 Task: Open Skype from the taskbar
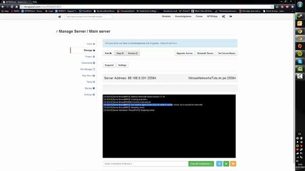(x=300, y=61)
